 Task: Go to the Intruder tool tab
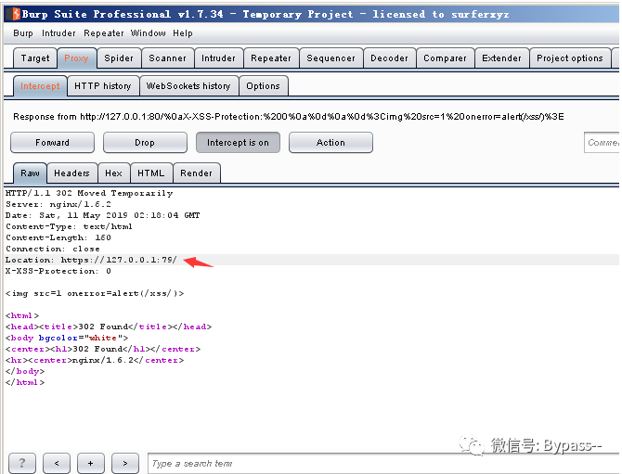(218, 58)
